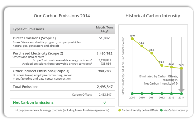The height and width of the screenshot is (122, 195).
Task: Click the 23.2 data point for 2013
Action: coord(171,67)
